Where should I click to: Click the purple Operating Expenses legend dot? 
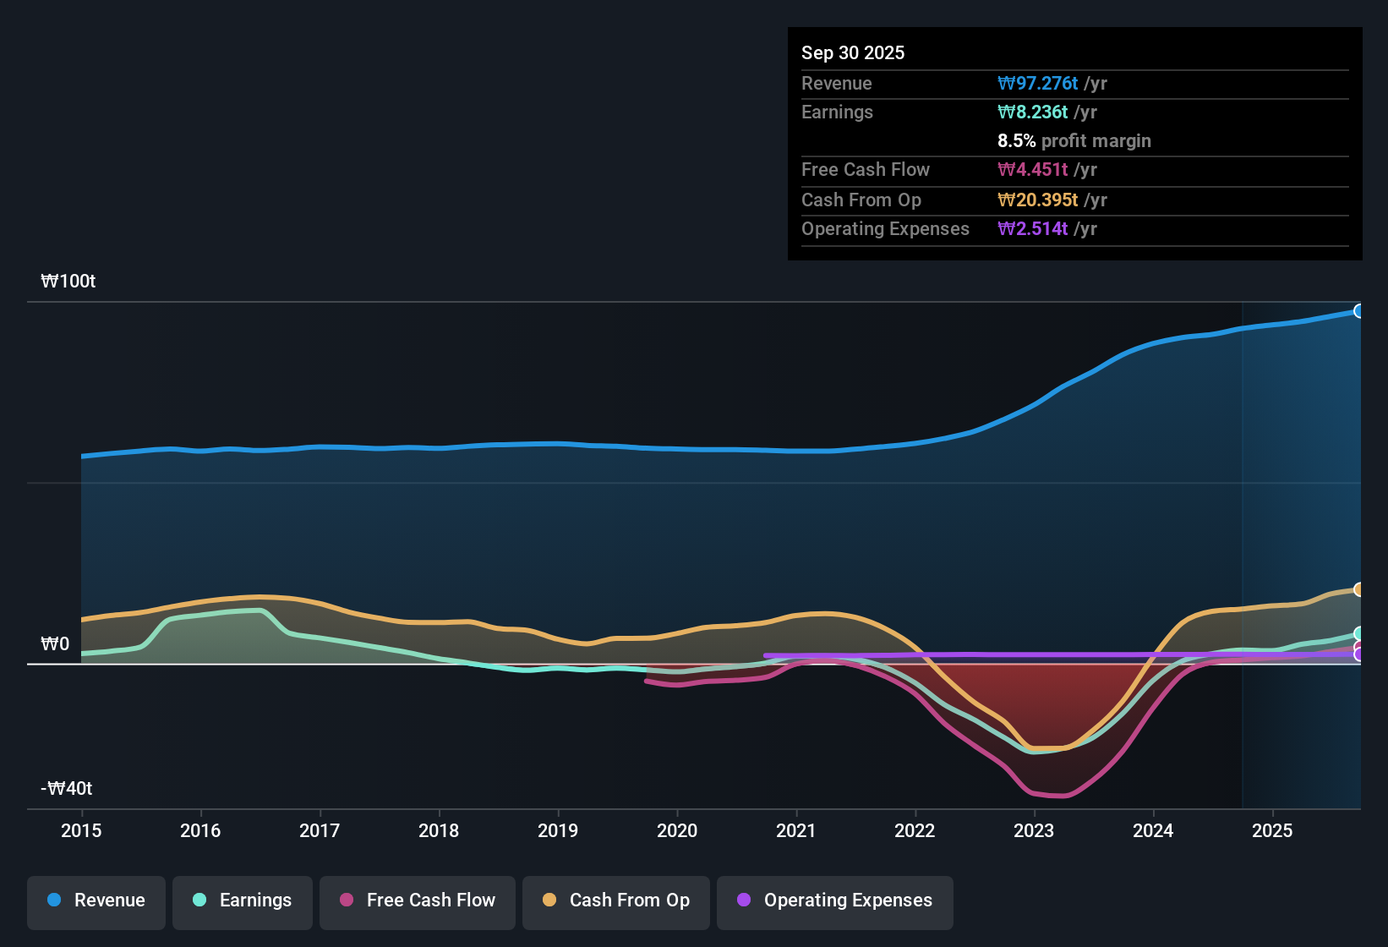[x=744, y=901]
